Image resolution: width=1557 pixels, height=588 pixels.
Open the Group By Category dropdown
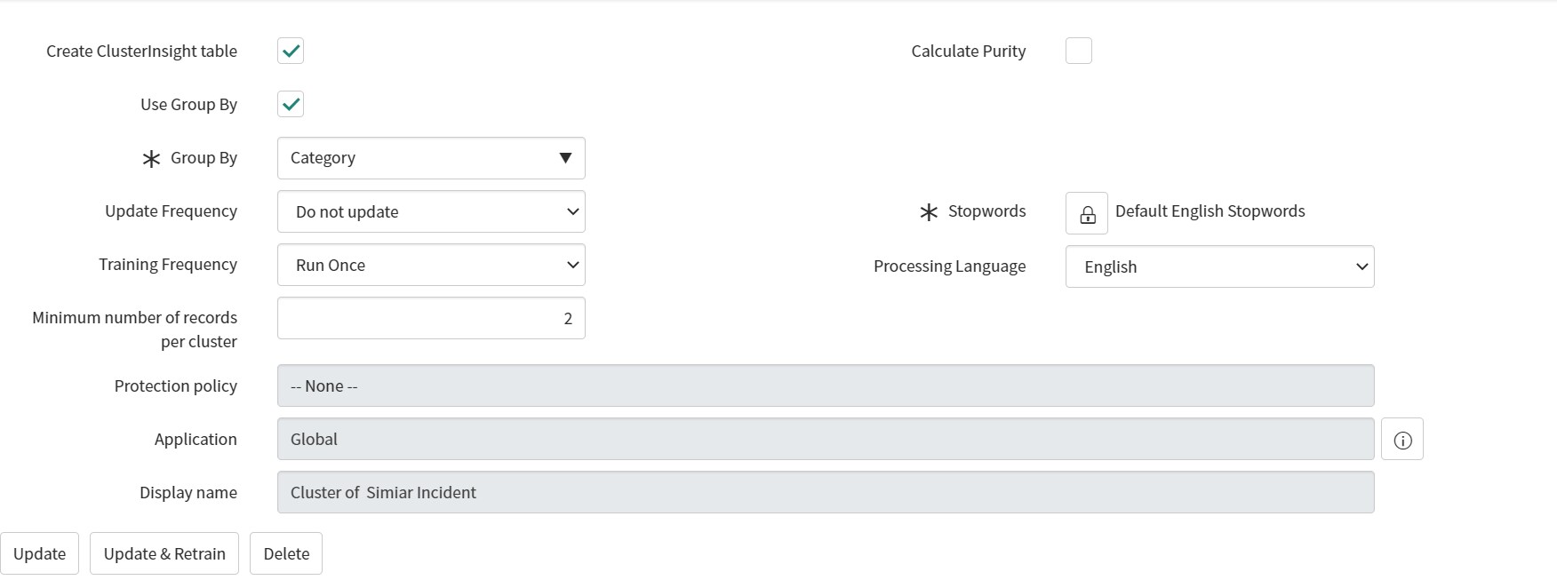[x=431, y=158]
